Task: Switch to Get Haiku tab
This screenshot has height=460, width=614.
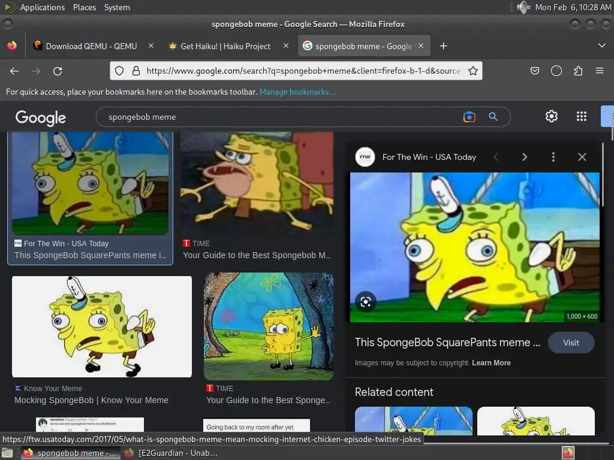Action: tap(226, 46)
